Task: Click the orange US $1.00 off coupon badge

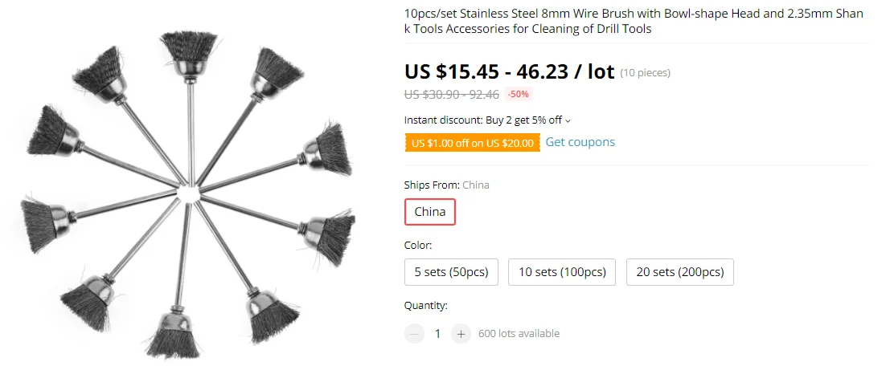Action: point(472,143)
